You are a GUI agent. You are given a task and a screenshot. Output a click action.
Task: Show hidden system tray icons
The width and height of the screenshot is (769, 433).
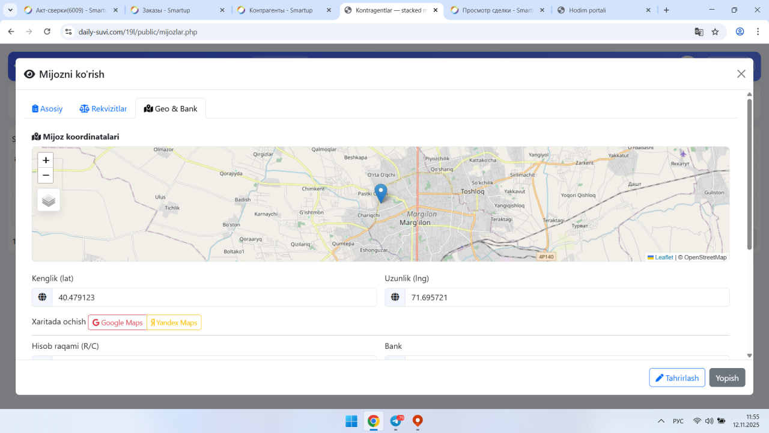(x=661, y=421)
